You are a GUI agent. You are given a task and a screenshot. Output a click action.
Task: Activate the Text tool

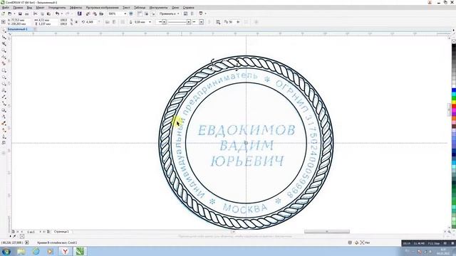(4, 91)
